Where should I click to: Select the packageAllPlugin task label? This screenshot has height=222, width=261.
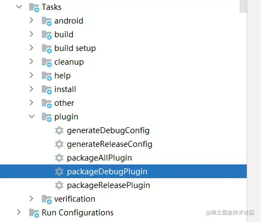pyautogui.click(x=99, y=158)
